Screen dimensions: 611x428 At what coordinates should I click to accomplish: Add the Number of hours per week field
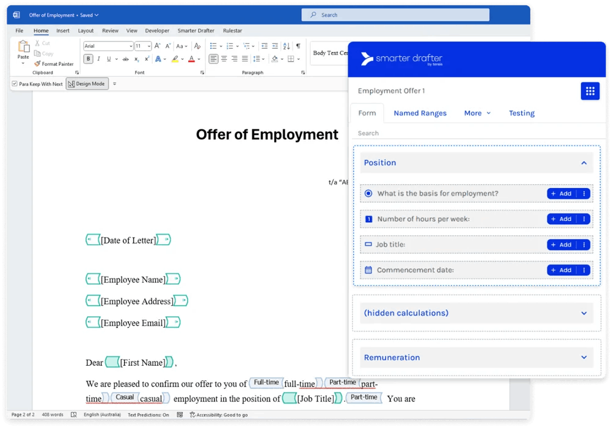(x=561, y=219)
